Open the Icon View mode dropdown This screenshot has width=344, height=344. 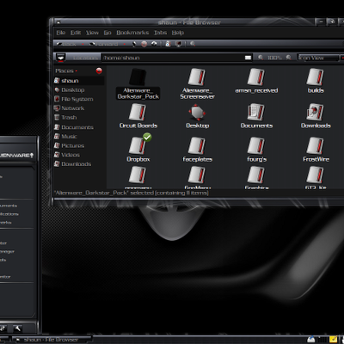(x=321, y=58)
